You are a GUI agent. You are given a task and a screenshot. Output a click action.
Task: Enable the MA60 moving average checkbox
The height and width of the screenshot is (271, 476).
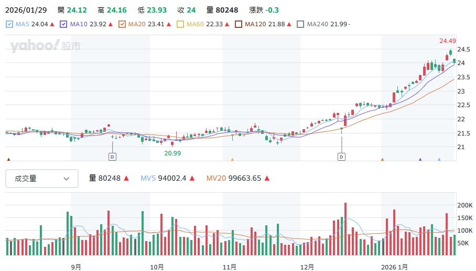(x=180, y=24)
